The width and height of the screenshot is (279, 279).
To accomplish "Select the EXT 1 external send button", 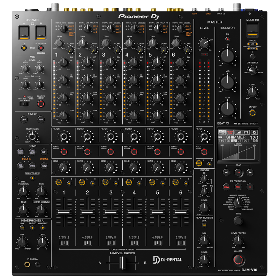I will click(x=44, y=152).
